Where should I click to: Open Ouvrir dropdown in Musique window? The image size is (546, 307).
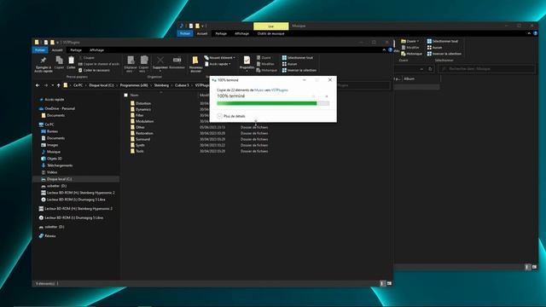[x=410, y=41]
